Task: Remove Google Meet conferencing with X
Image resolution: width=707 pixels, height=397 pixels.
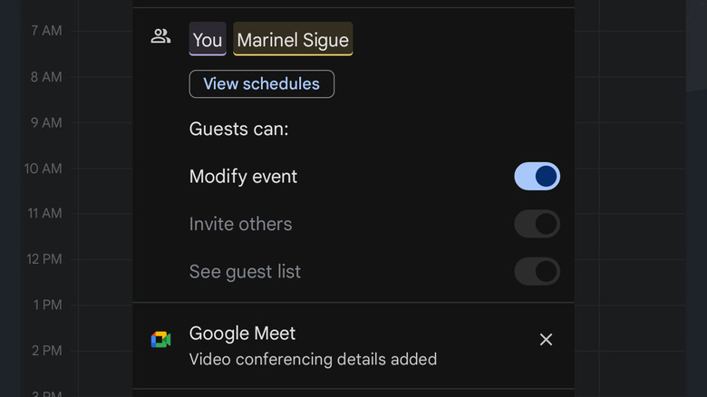Action: pos(546,339)
